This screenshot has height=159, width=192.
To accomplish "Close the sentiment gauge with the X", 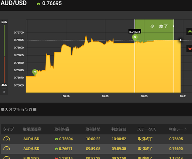I will [x=4, y=92].
